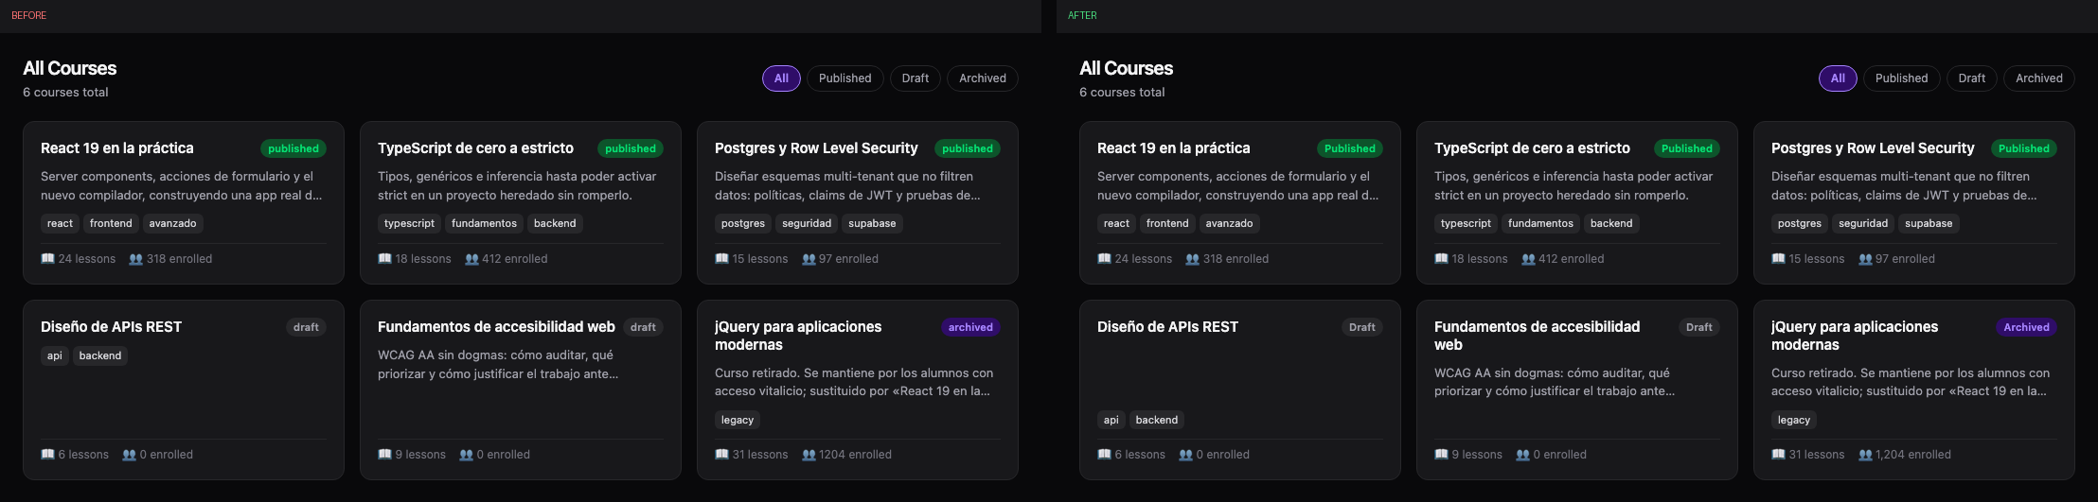Open Fundamentos de accesibilidad web in AFTER panel
2098x502 pixels.
1537,336
